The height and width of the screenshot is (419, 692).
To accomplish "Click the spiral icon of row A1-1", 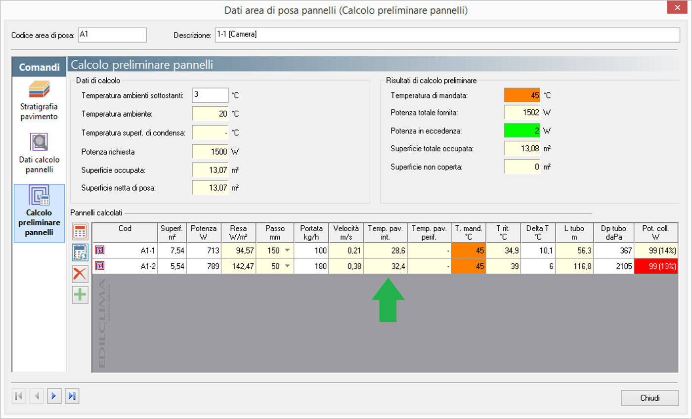I will tap(99, 251).
